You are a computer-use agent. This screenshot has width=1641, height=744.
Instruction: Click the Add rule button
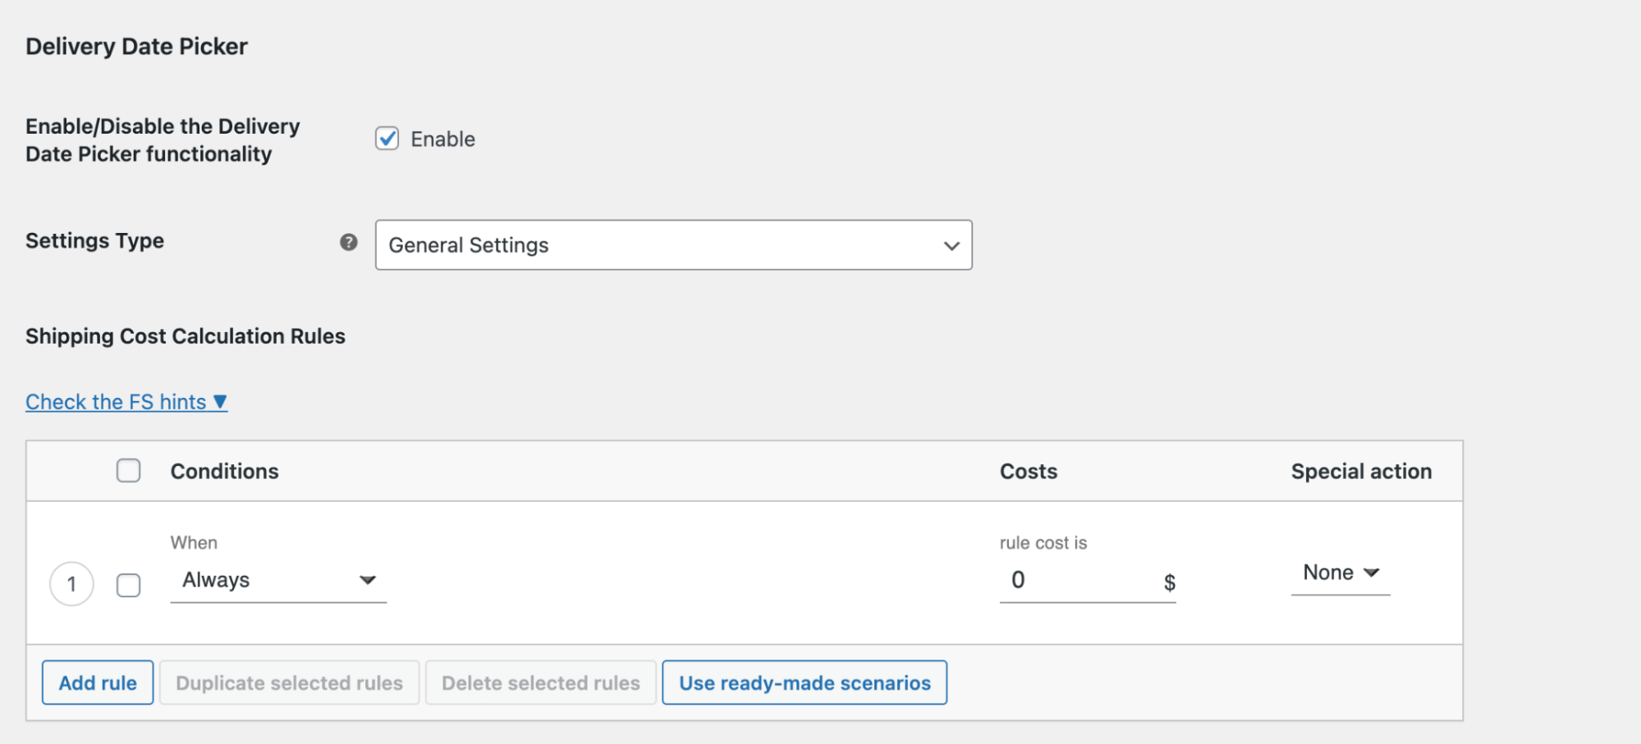pos(97,682)
